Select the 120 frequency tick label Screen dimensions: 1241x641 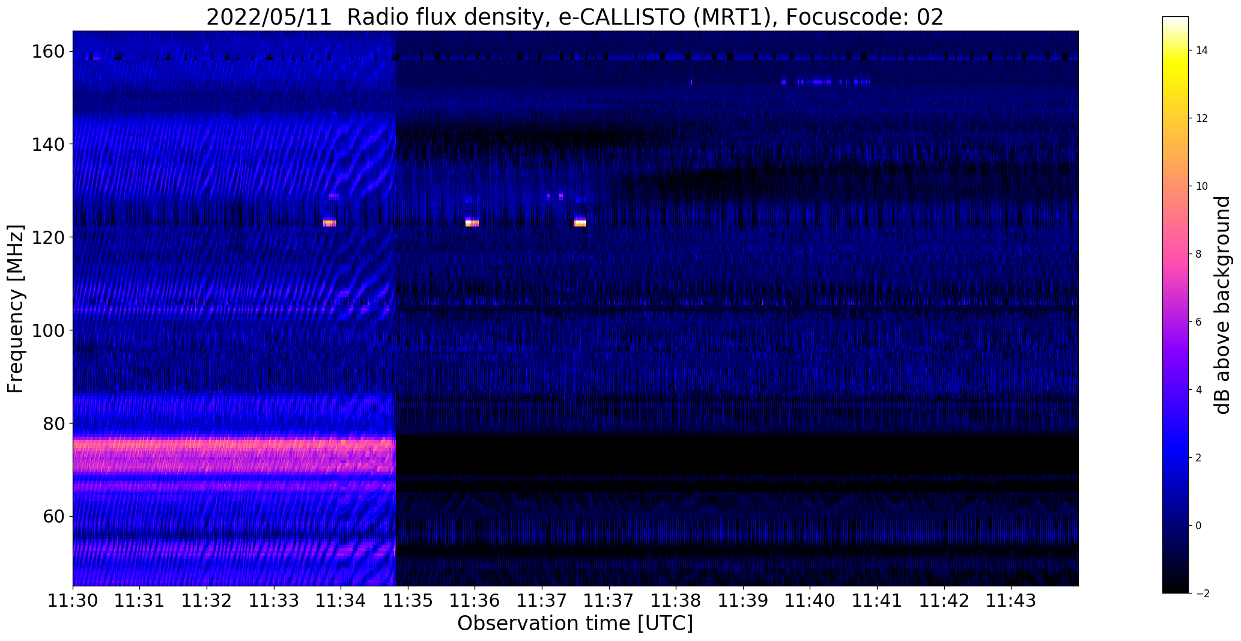[49, 238]
